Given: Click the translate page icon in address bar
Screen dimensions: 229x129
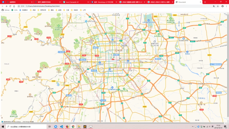Looking at the screenshot, I should pos(214,6).
